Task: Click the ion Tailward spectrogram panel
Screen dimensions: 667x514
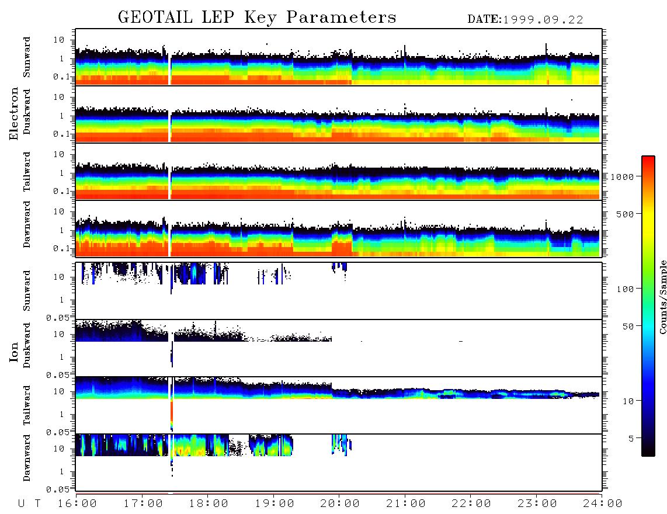Action: tap(339, 405)
